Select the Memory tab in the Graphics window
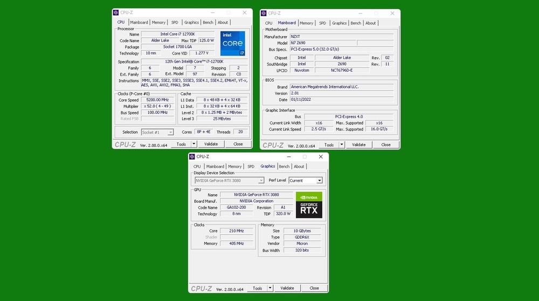Viewport: 539px width, 301px height. pos(234,167)
